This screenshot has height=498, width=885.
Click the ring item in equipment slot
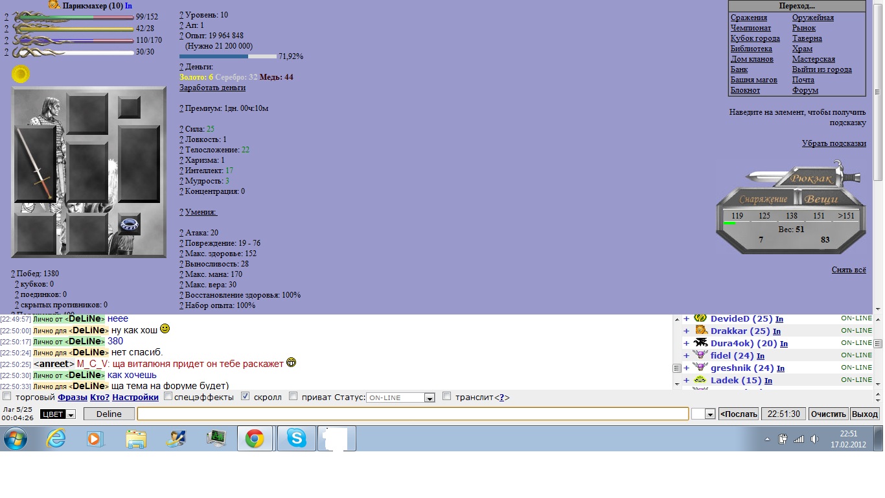tap(130, 224)
